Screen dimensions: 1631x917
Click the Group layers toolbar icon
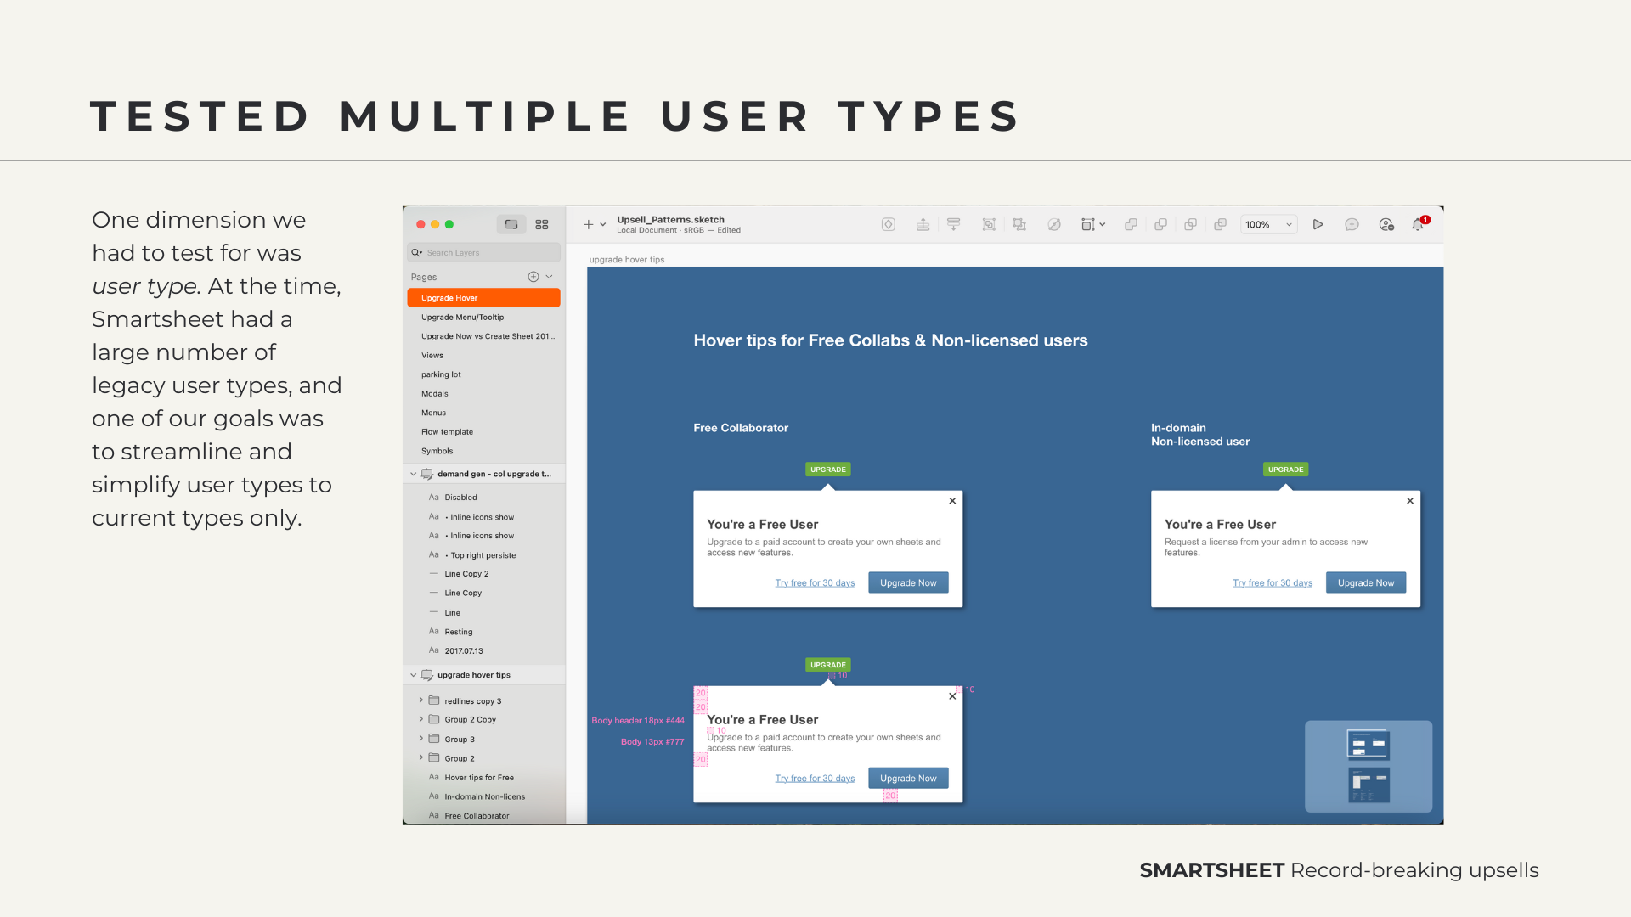coord(989,224)
